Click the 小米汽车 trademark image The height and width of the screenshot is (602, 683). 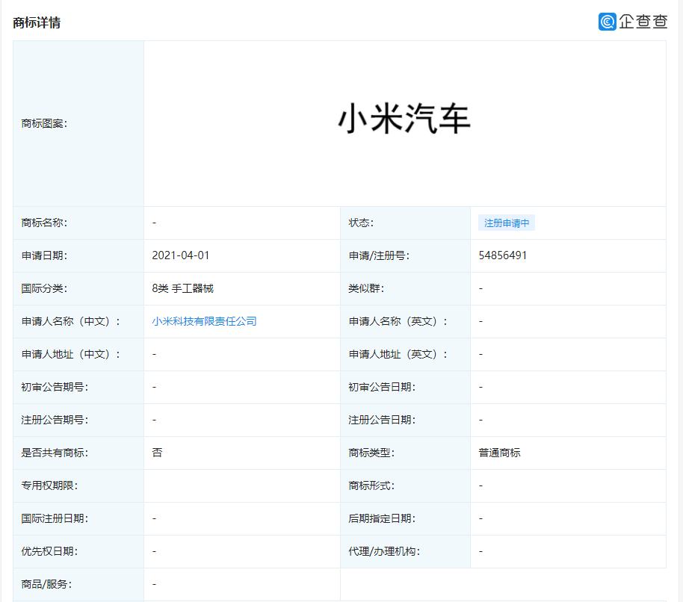[404, 119]
